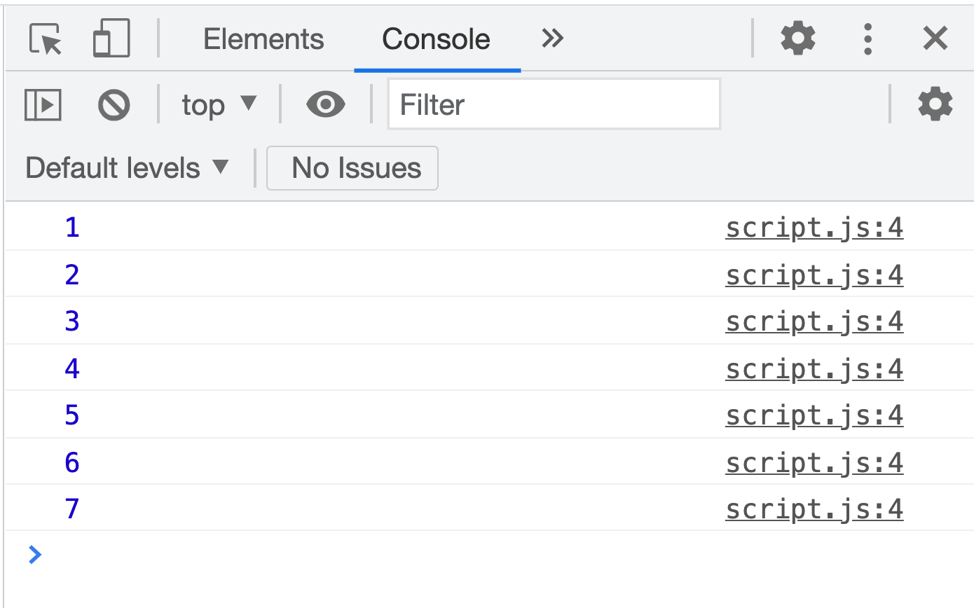Activate the inspect element cursor tool
This screenshot has height=608, width=974.
click(43, 39)
